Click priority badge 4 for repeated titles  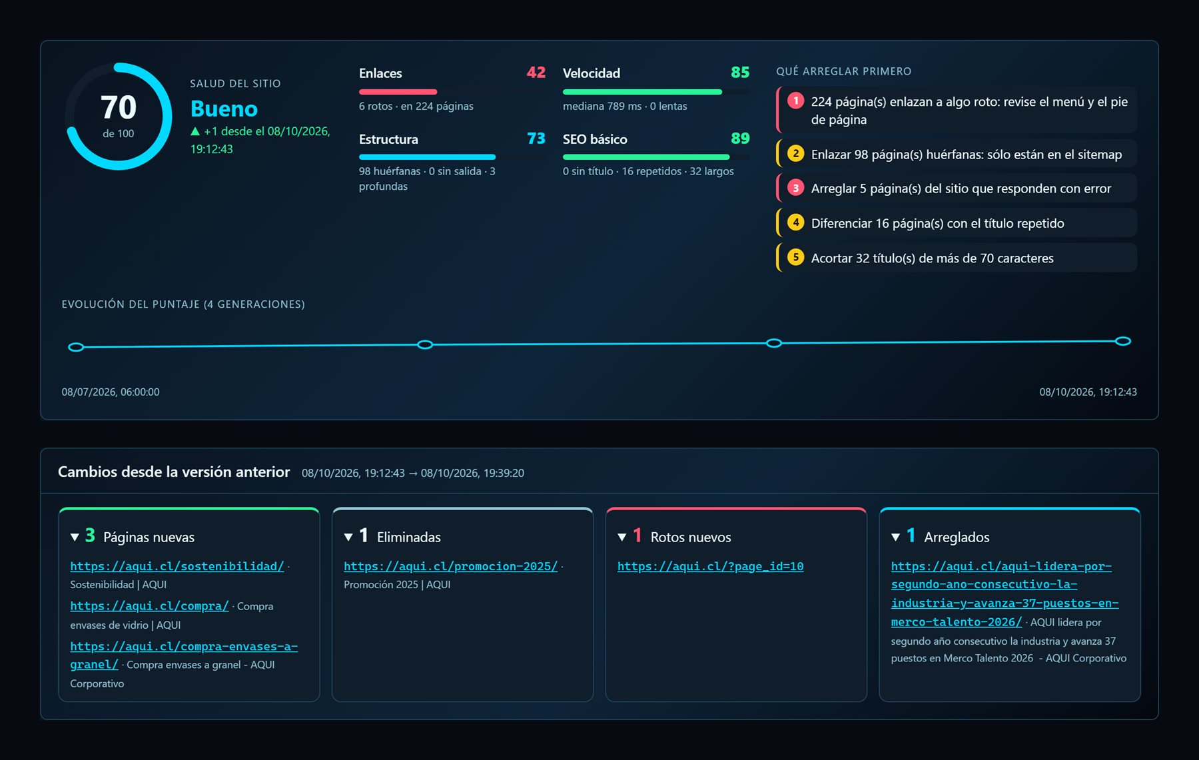(795, 223)
